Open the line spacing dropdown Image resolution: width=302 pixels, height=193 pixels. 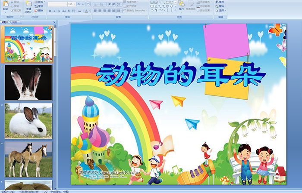(x=119, y=4)
